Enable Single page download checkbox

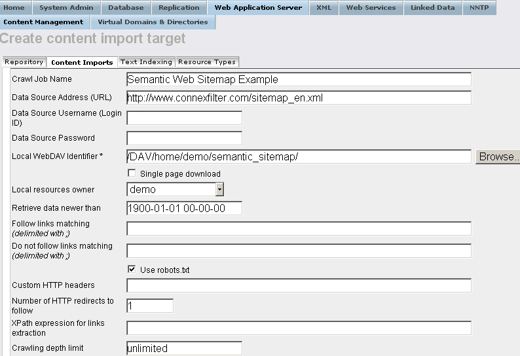point(132,173)
